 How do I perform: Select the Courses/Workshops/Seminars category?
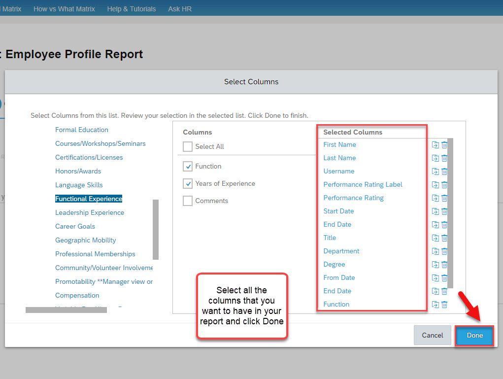(x=101, y=143)
